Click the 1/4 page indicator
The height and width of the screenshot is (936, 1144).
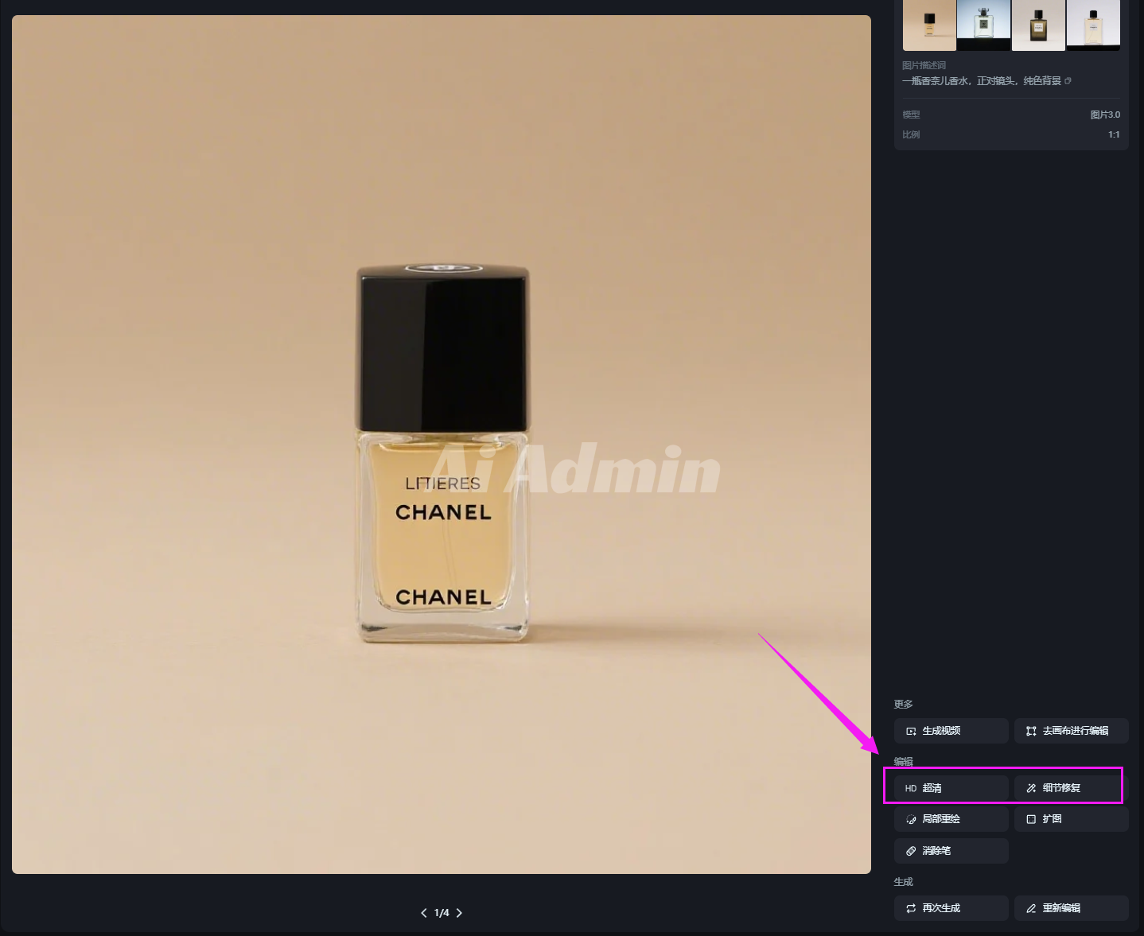point(442,913)
